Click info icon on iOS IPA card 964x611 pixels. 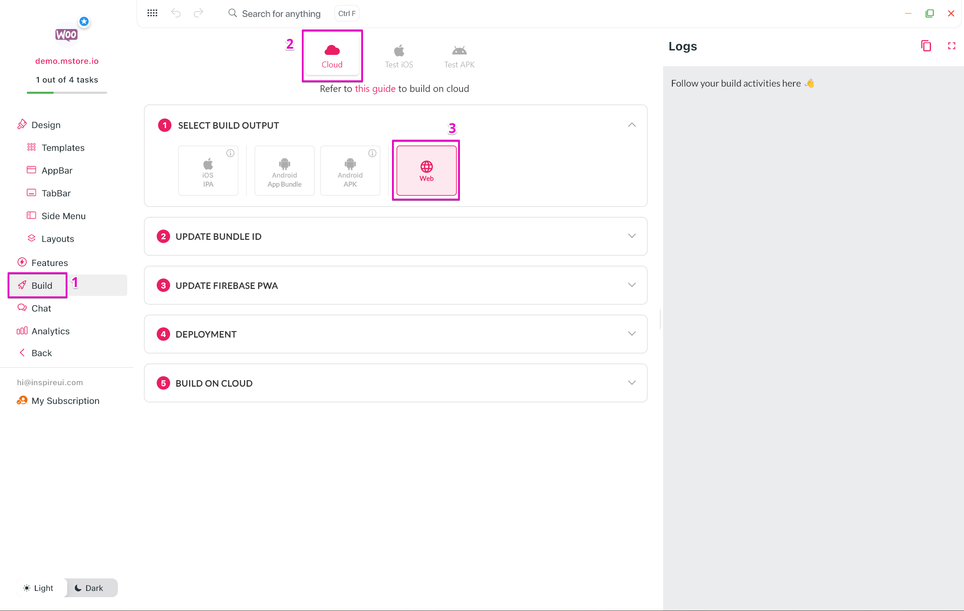tap(230, 153)
